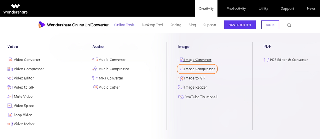
Task: Open the Productivity top menu
Action: pos(236,8)
